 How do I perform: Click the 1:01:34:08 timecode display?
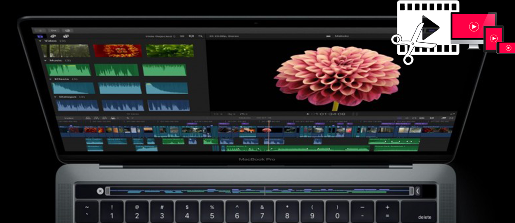click(x=328, y=114)
